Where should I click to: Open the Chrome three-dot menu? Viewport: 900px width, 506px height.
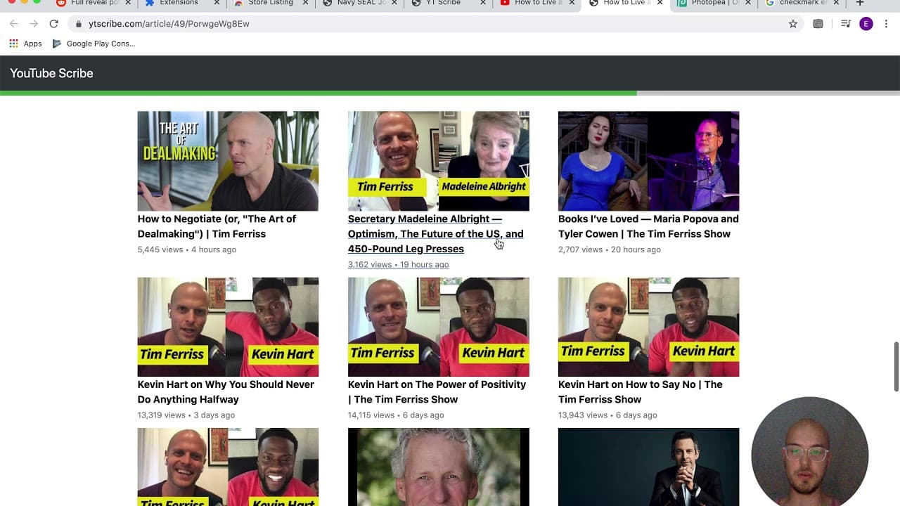(887, 24)
